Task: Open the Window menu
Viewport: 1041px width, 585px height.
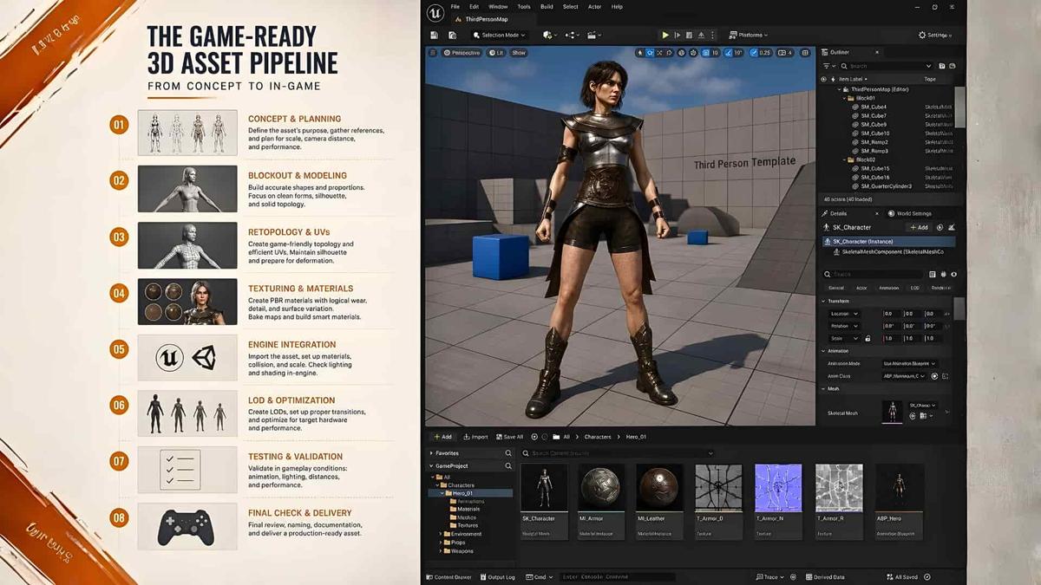Action: click(x=498, y=7)
